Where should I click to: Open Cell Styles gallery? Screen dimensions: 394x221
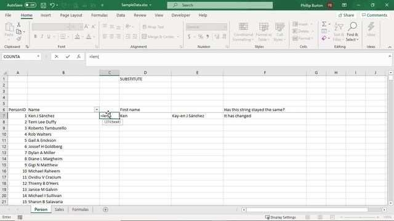(x=279, y=32)
